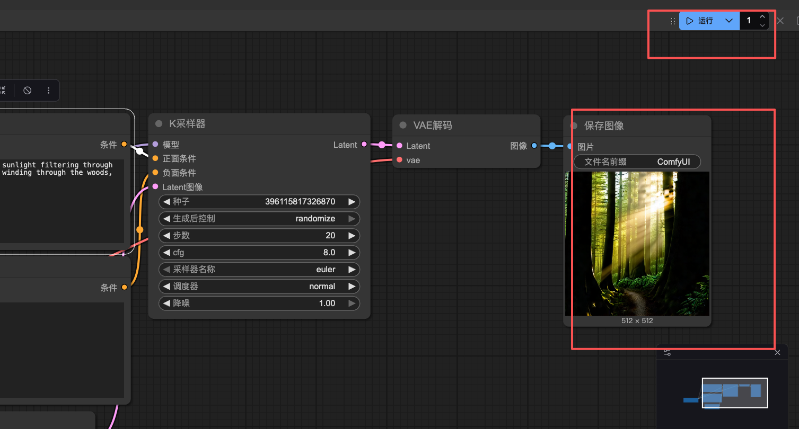Click the generated forest image preview
The height and width of the screenshot is (429, 799).
click(637, 244)
